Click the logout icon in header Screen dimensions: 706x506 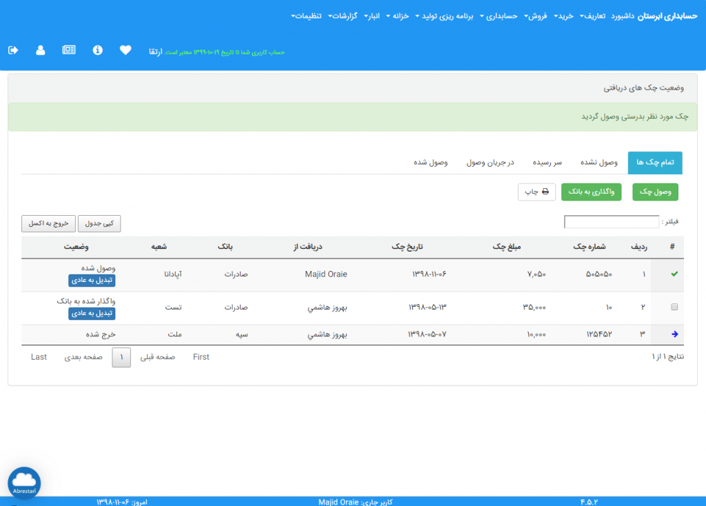(x=13, y=50)
